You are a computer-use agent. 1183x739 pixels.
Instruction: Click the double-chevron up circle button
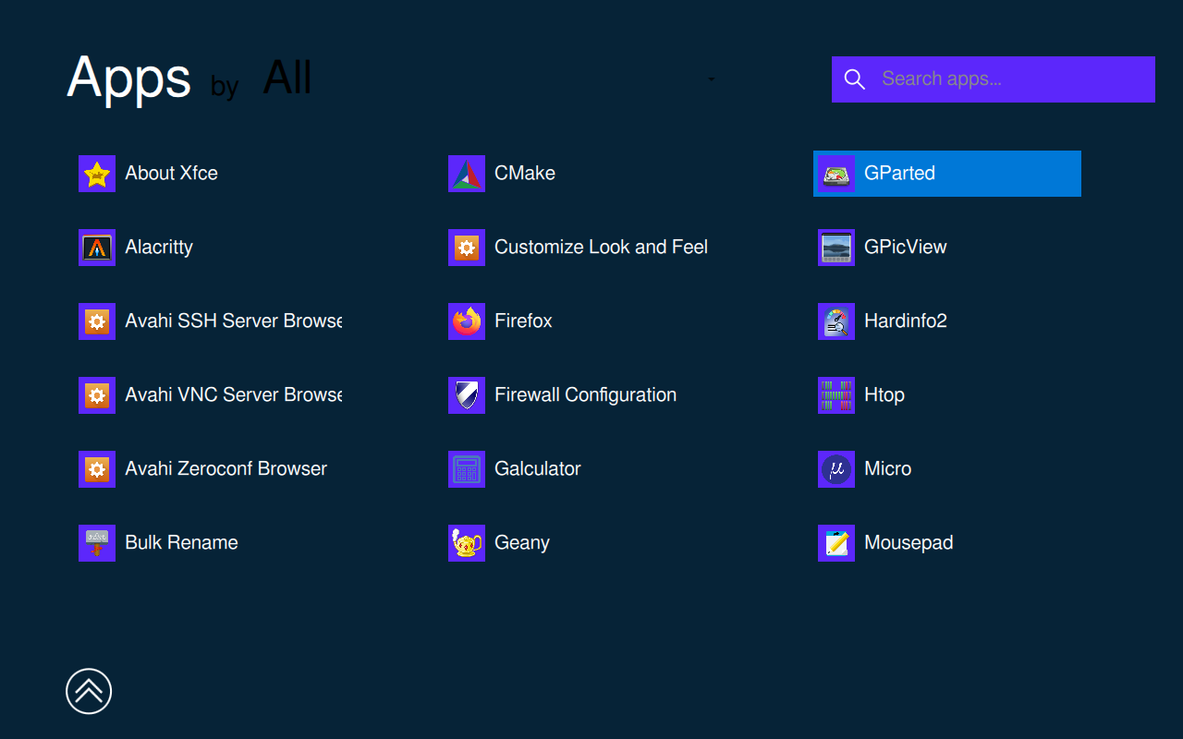click(89, 691)
